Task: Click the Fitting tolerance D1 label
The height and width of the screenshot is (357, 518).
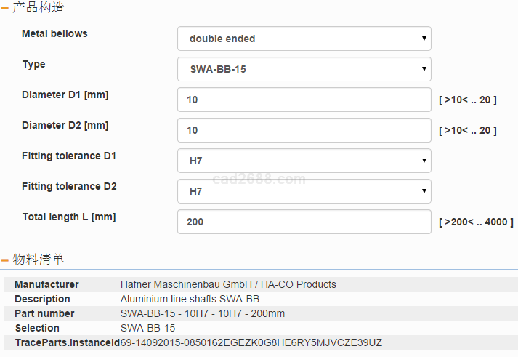Action: click(69, 156)
